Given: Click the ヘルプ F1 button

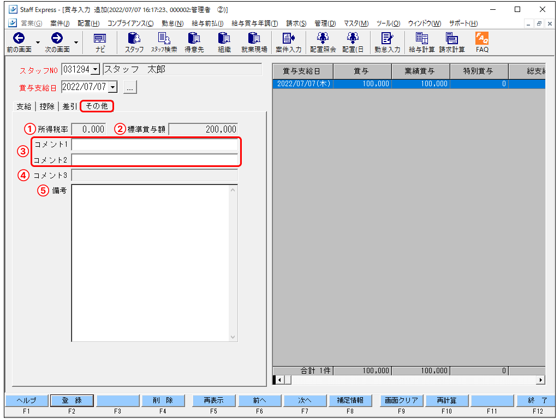Looking at the screenshot, I should point(26,400).
